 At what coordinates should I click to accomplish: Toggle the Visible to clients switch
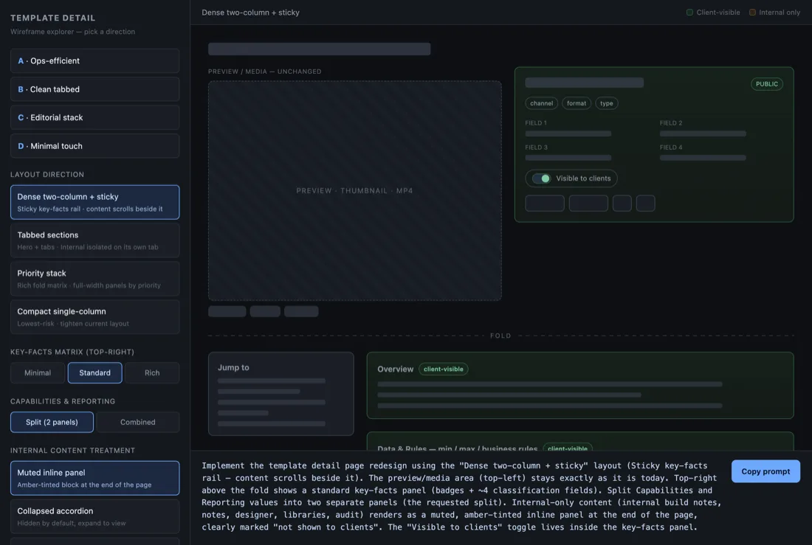pos(542,178)
